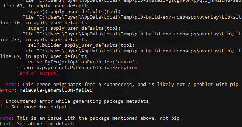
Task: Click the 'line 63, in apply_user_defaults' text
Action: (46, 6)
